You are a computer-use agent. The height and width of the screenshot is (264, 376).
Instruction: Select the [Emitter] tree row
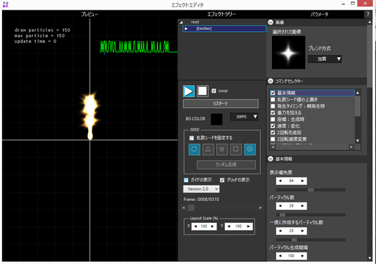(225, 28)
